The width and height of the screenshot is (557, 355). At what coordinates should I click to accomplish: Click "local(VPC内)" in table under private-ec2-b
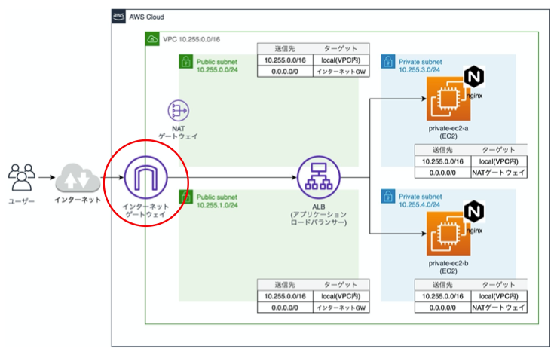tap(498, 296)
